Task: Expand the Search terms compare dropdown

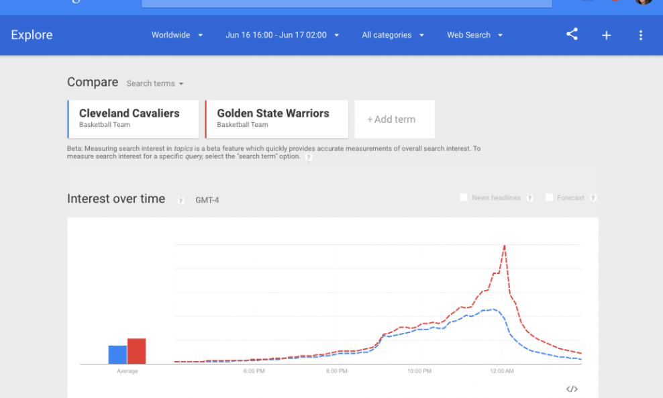Action: click(155, 84)
